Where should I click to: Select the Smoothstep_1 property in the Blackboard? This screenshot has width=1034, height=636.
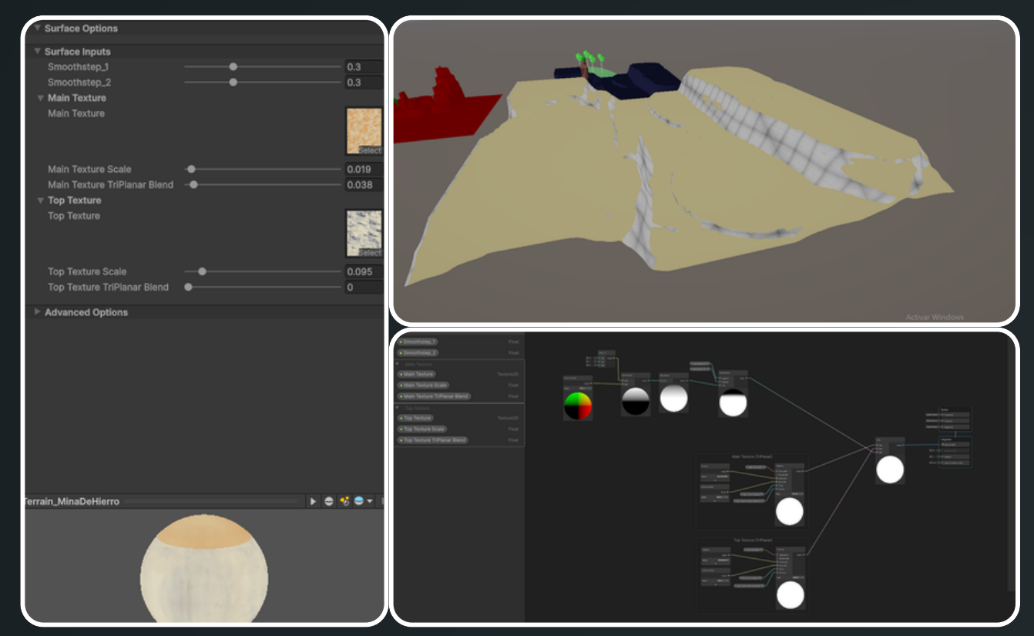(x=417, y=342)
